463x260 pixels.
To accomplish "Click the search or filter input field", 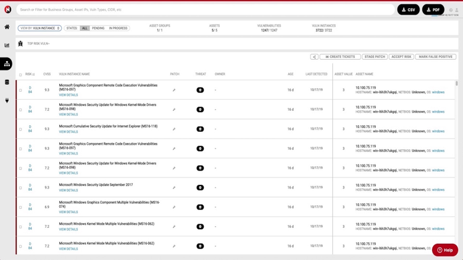I will (x=204, y=10).
